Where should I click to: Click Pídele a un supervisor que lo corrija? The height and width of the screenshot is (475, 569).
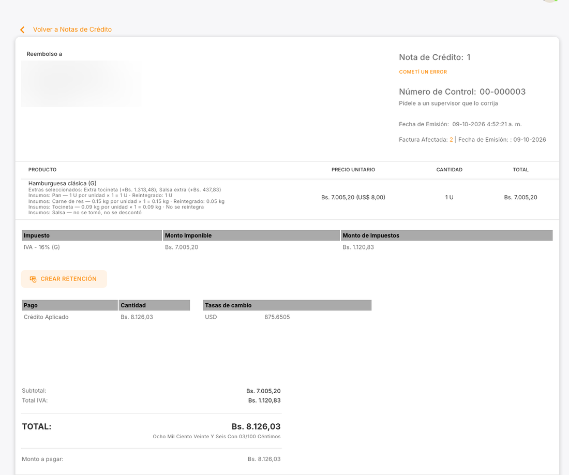tap(448, 103)
